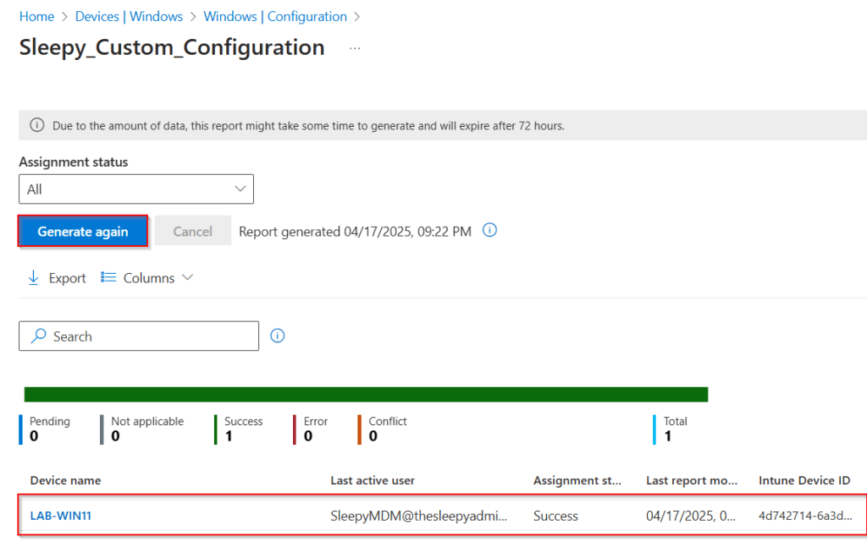The width and height of the screenshot is (867, 558).
Task: Go to Home breadcrumb
Action: (x=36, y=17)
